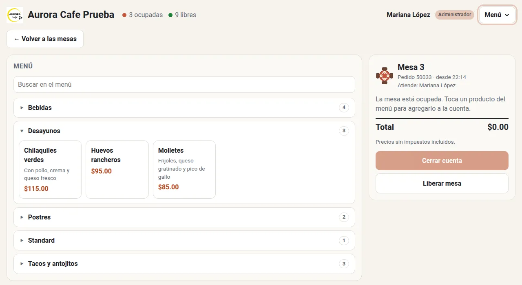
Task: Click the 9 libres status indicator
Action: (182, 15)
